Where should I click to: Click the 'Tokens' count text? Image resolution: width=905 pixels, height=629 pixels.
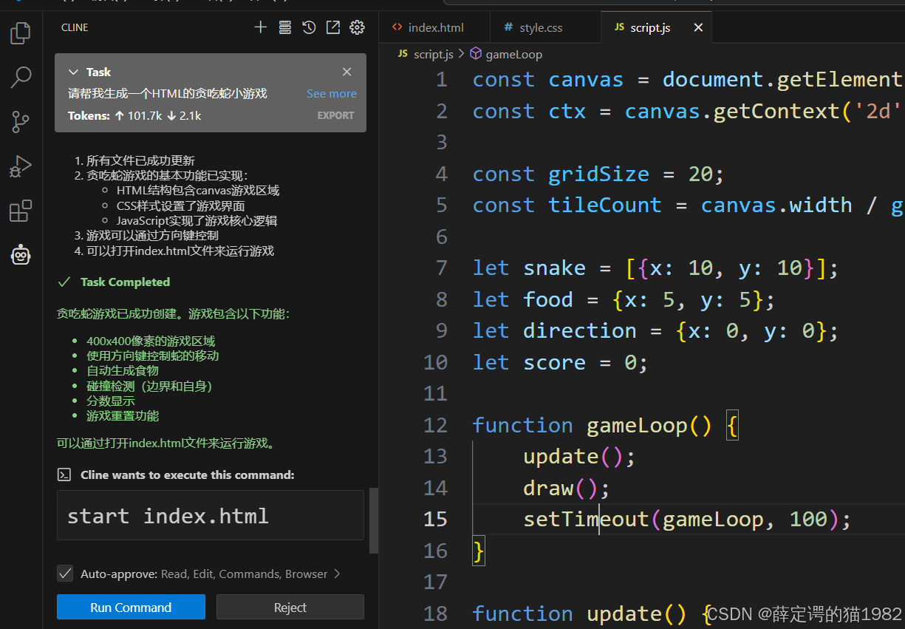(134, 115)
